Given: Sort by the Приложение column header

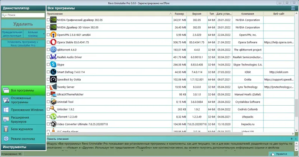Looking at the screenshot, I should pos(109,14).
